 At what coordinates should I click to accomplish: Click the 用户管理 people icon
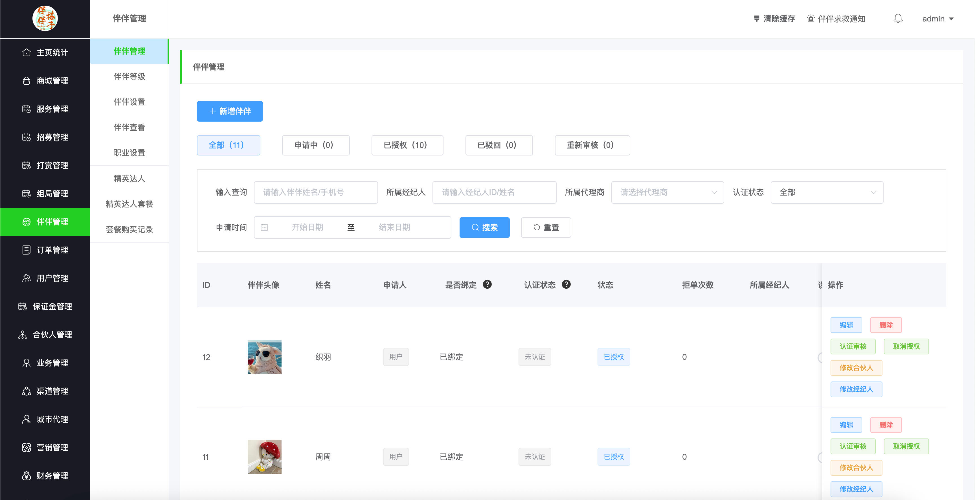[26, 278]
